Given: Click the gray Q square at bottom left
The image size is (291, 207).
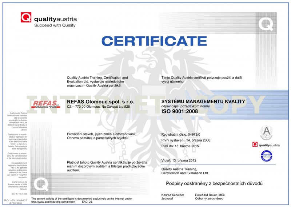Looking at the screenshot, I should 40,182.
